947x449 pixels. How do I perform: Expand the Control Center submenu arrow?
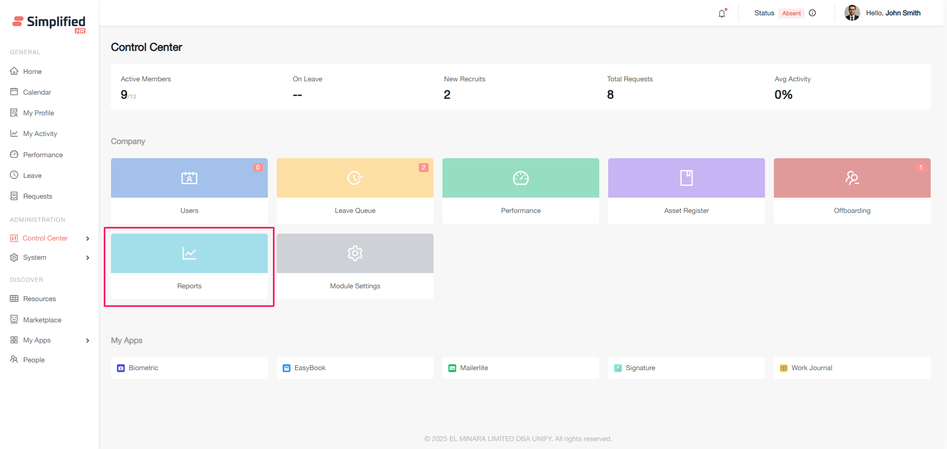tap(88, 239)
